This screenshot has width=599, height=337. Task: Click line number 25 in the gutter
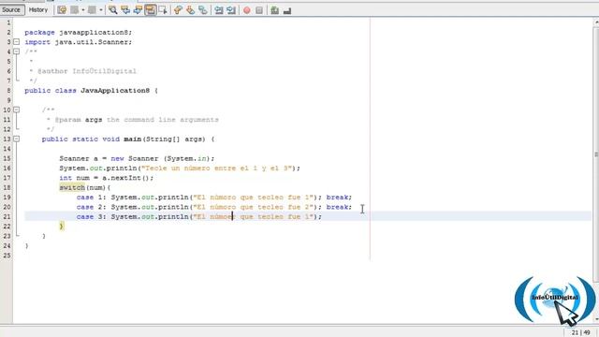click(7, 256)
